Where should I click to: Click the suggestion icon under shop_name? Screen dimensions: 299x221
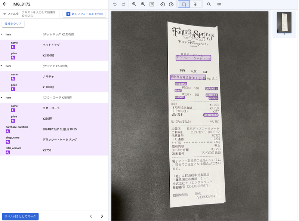pos(7,142)
